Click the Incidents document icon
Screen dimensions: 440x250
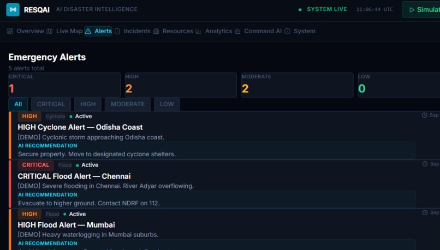[117, 31]
